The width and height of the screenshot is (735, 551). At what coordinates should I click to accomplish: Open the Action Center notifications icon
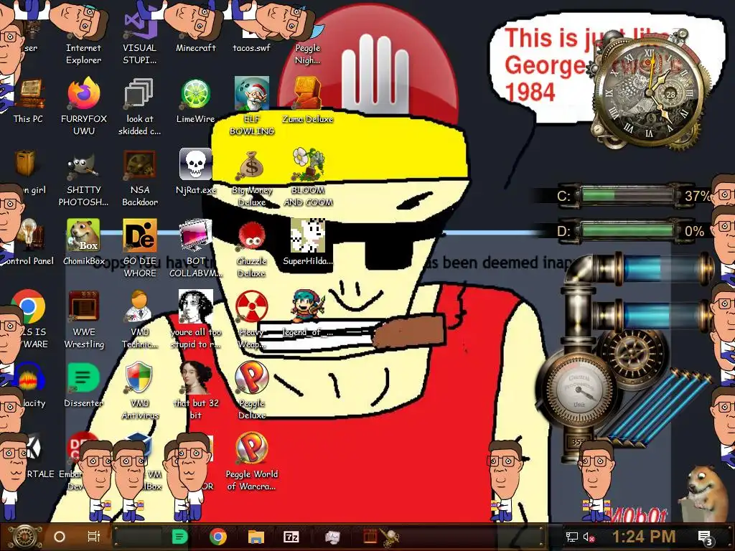[706, 537]
